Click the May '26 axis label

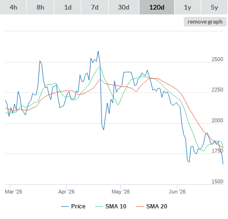tap(121, 192)
